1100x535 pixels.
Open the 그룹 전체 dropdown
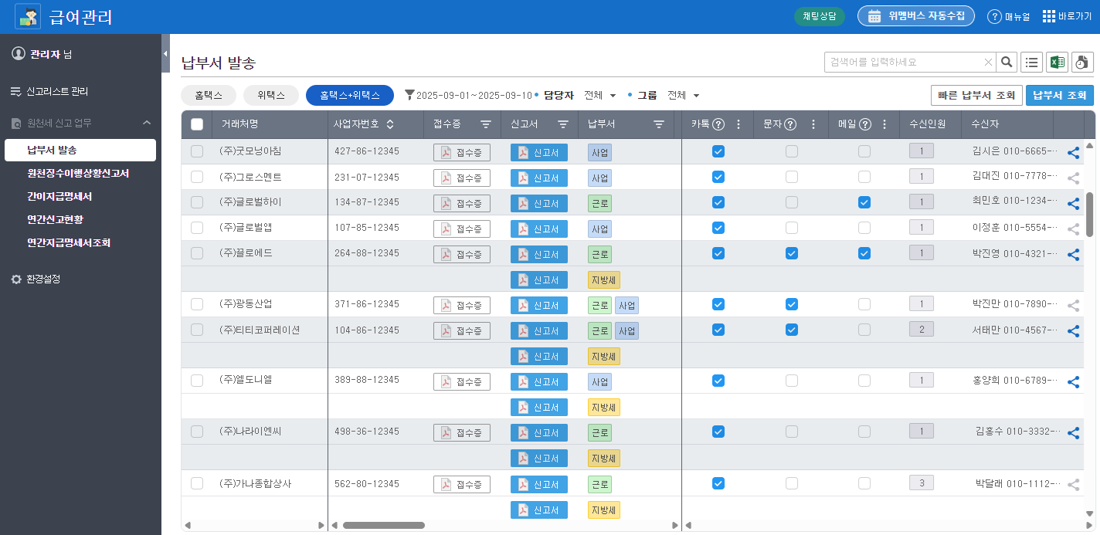[x=684, y=96]
